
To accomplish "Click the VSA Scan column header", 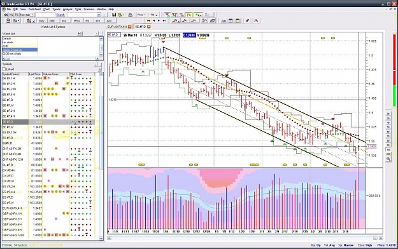I will pyautogui.click(x=82, y=74).
